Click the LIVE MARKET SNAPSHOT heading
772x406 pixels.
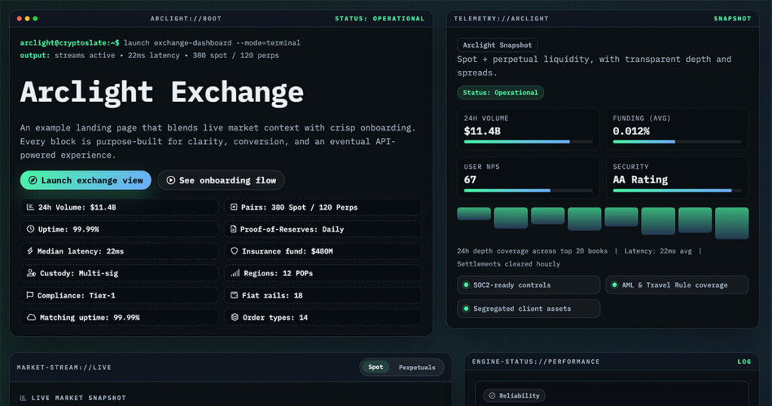[78, 398]
